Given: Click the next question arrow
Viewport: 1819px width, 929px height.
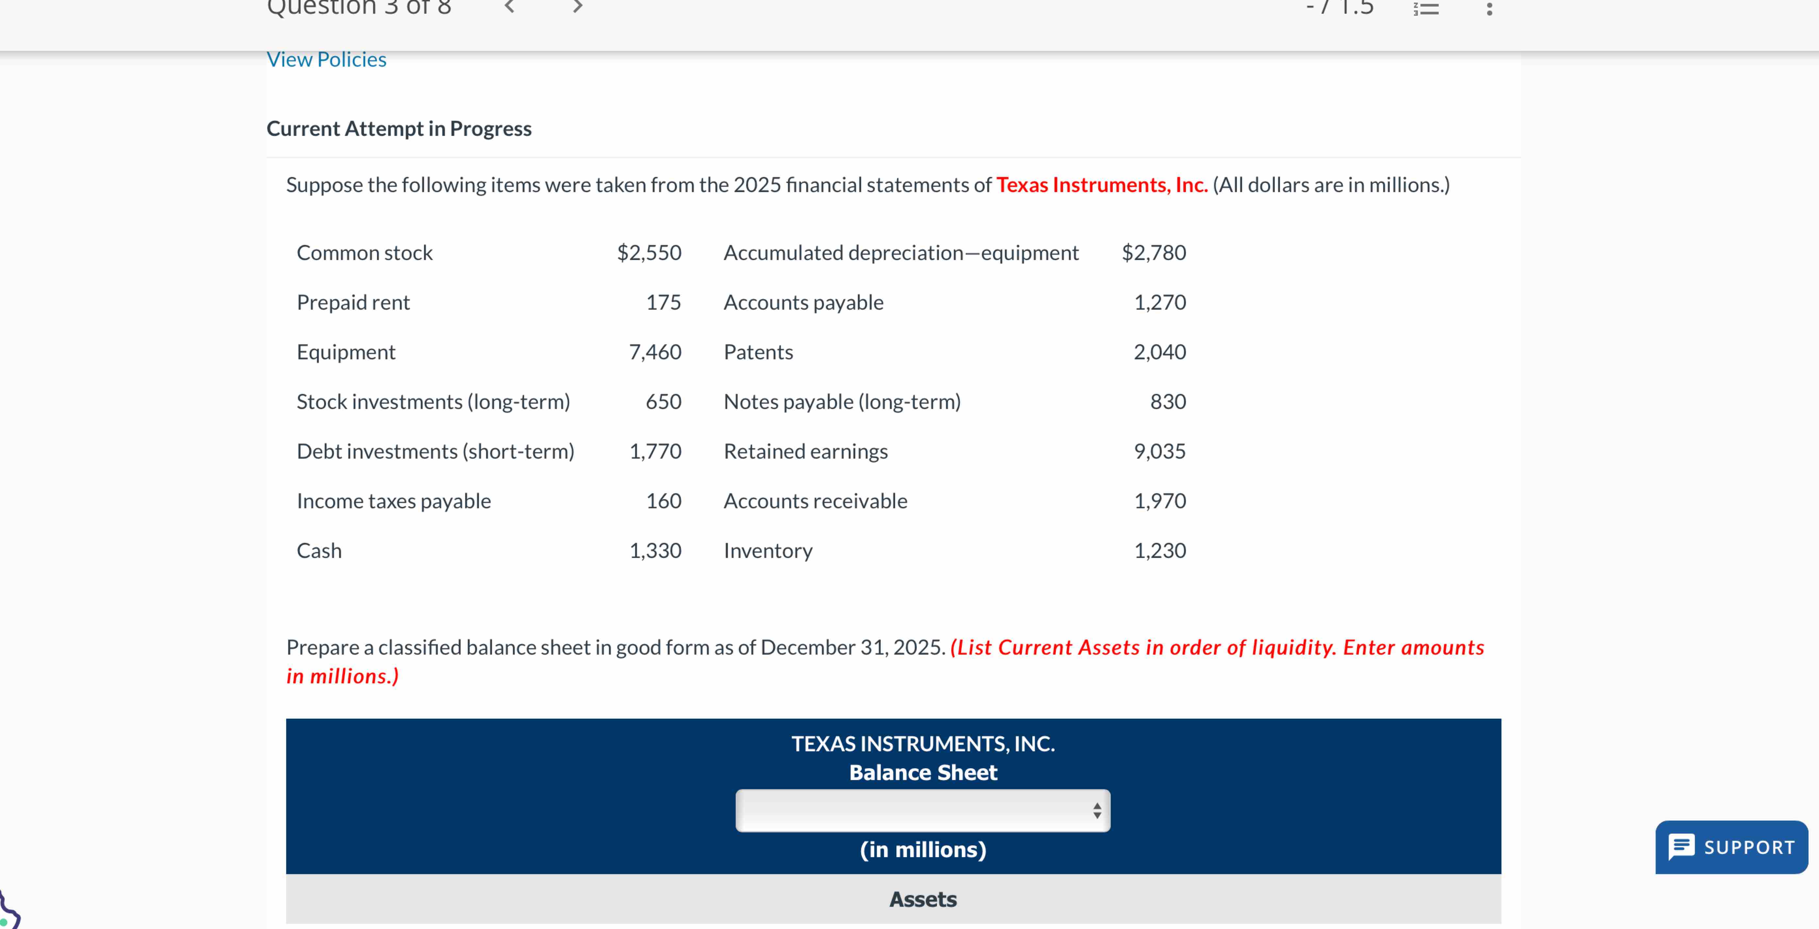Looking at the screenshot, I should (x=577, y=8).
